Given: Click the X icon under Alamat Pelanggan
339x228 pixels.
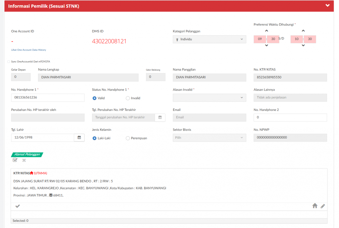Looking at the screenshot, I should [x=24, y=160].
